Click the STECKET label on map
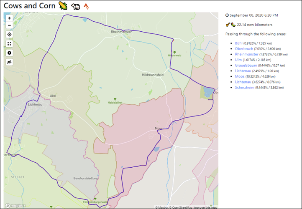Viewport: 302px width, 209px height. pos(18,177)
